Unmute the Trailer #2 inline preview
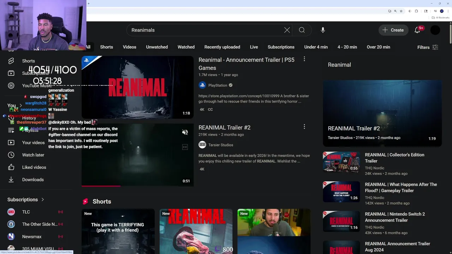452x254 pixels. pyautogui.click(x=185, y=132)
